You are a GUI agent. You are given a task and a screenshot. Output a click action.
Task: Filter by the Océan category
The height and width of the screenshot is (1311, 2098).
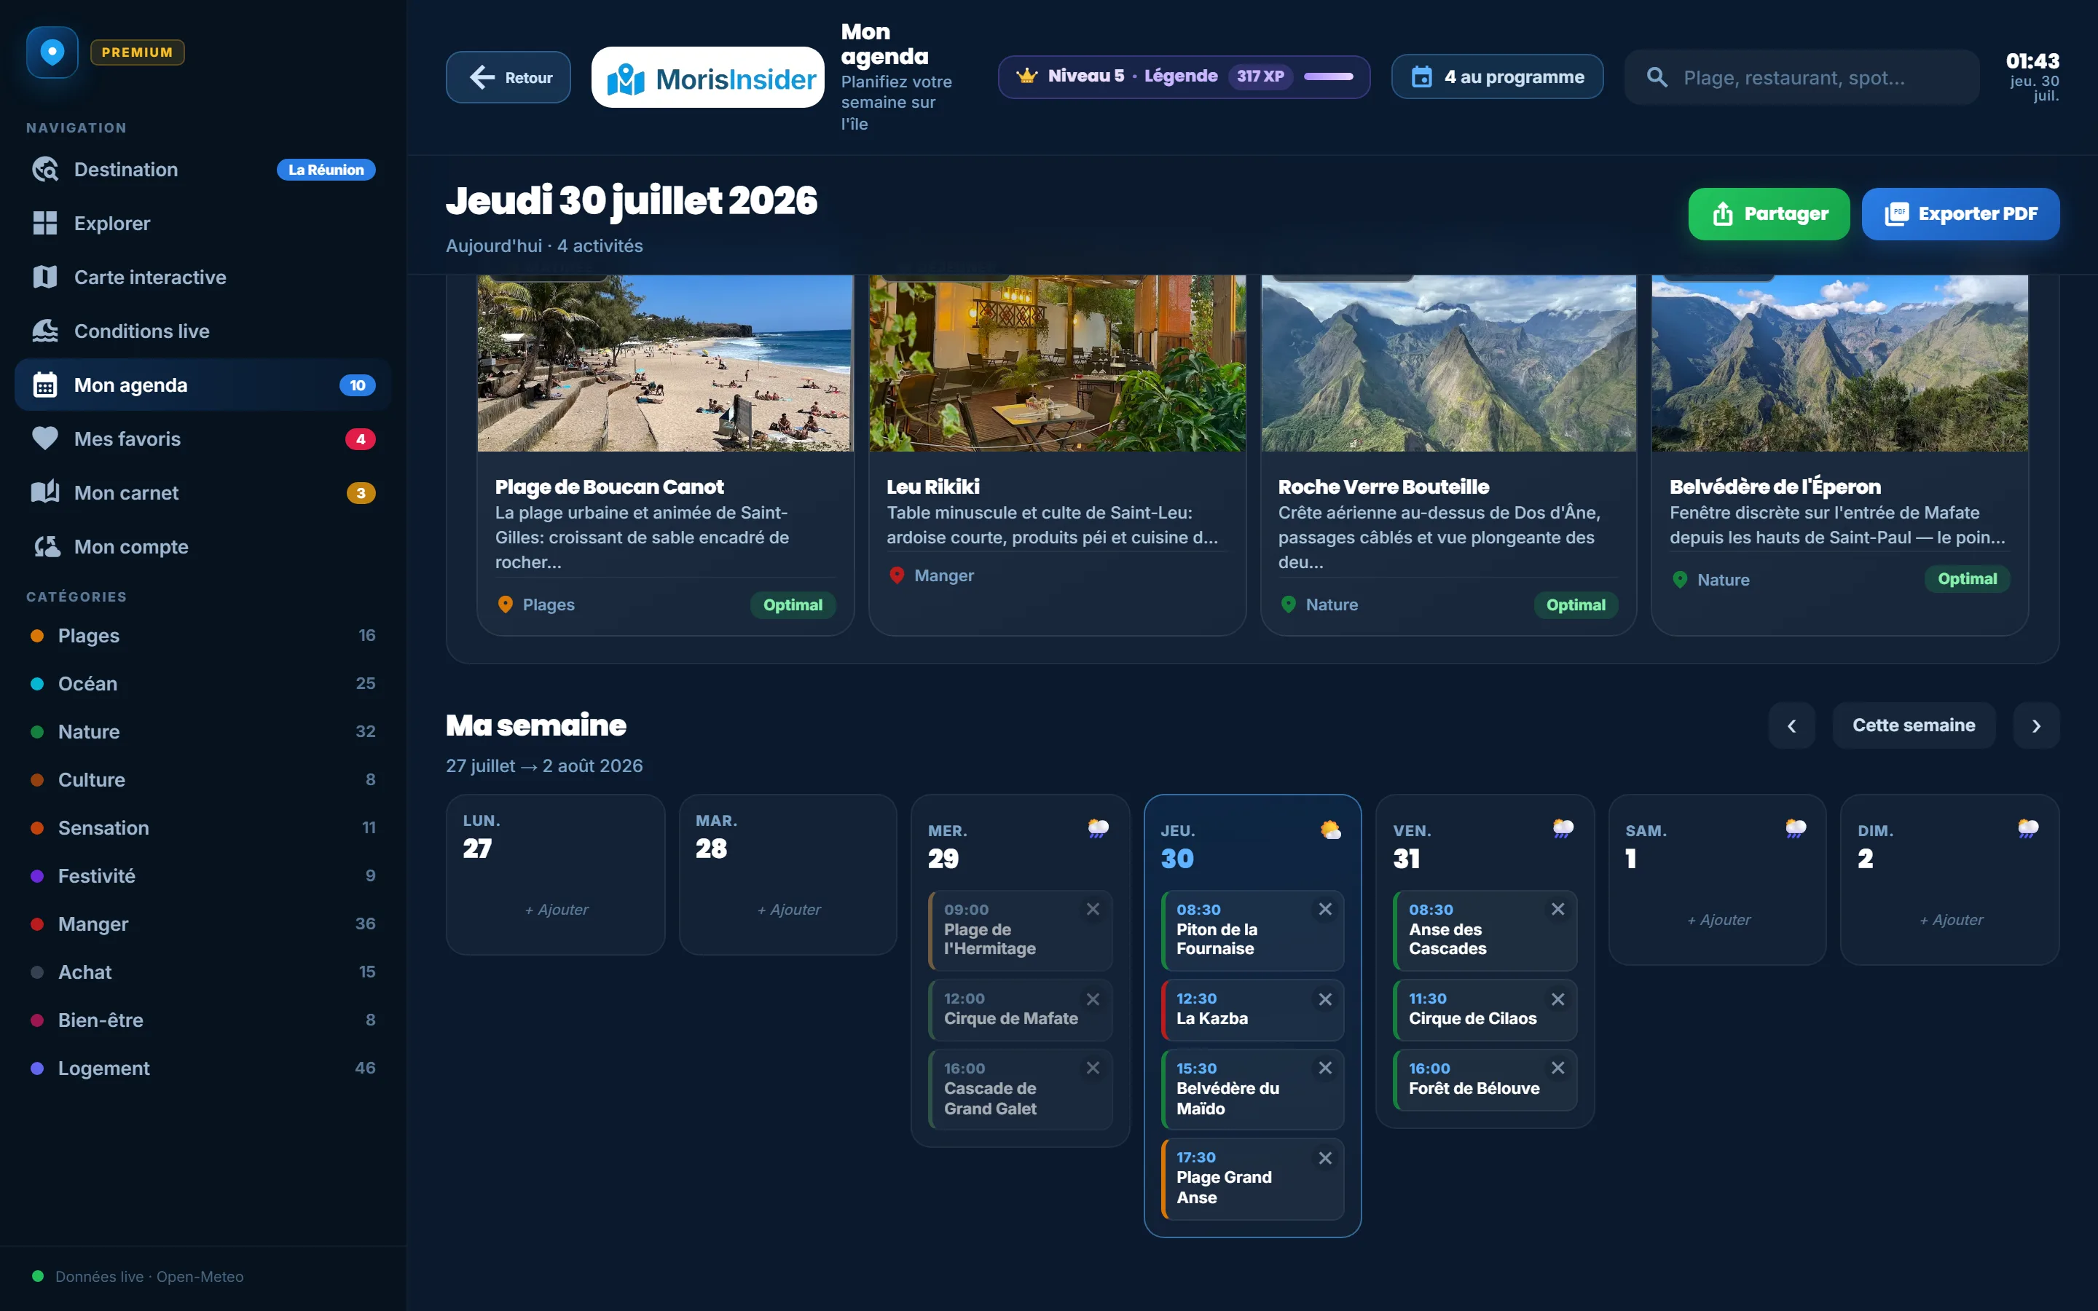tap(203, 683)
